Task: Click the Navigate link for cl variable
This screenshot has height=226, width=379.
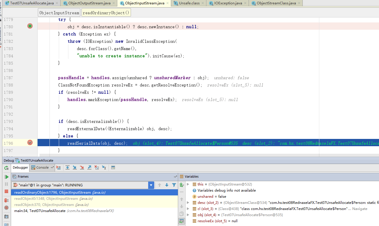Action: (359, 209)
